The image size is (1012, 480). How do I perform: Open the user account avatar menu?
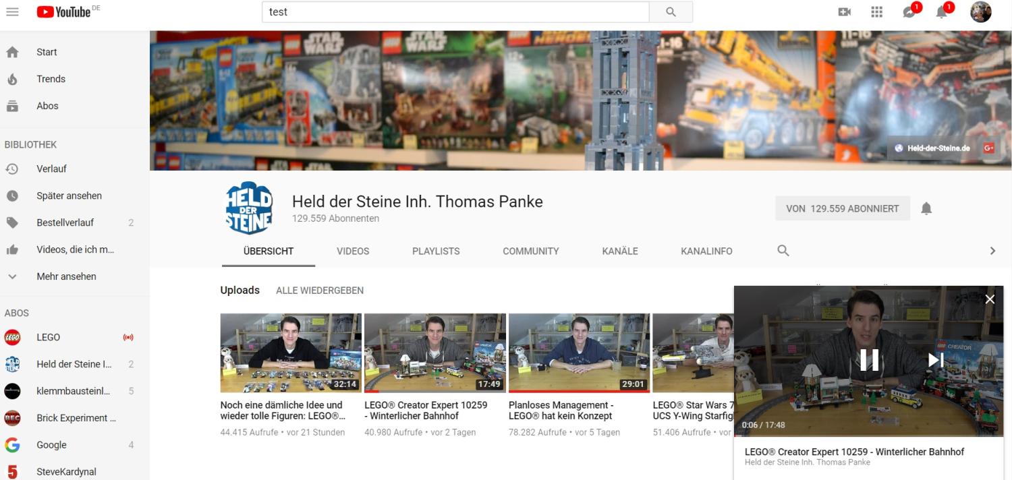tap(980, 12)
